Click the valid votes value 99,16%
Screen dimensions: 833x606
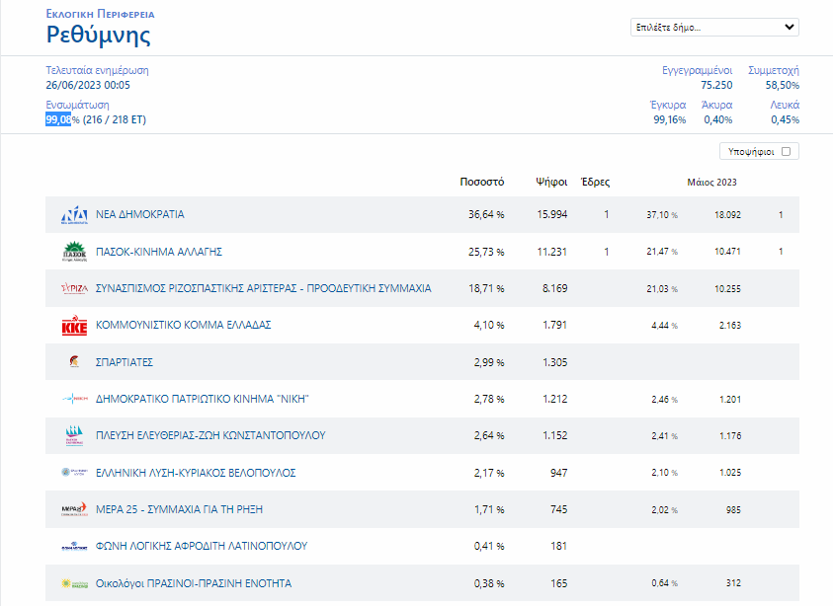coord(669,119)
